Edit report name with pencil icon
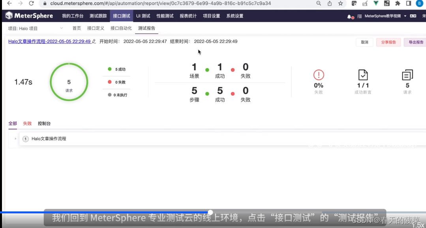The image size is (426, 228). coord(94,41)
